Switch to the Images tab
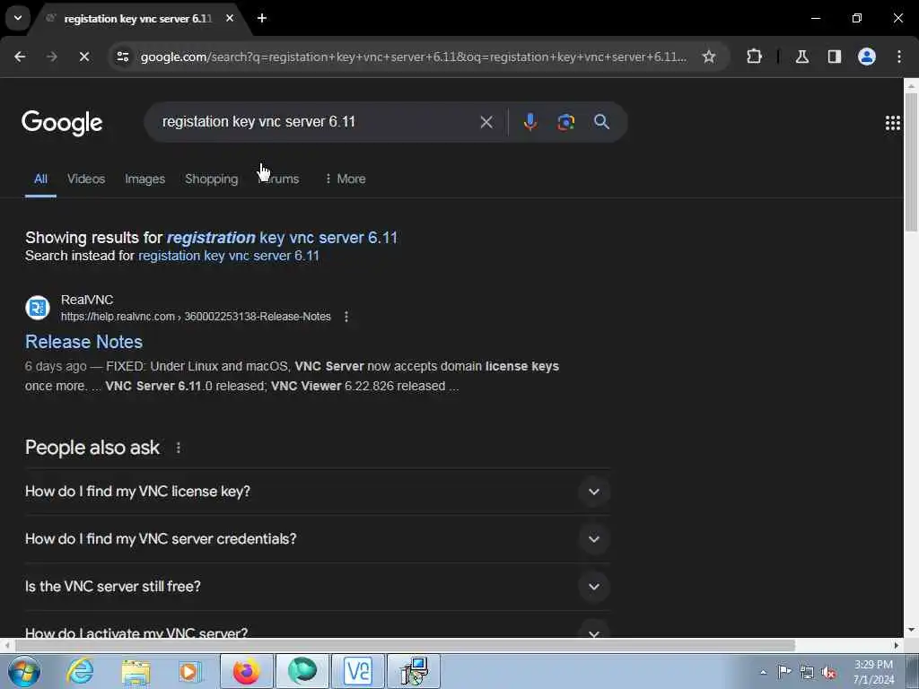This screenshot has width=919, height=689. point(144,179)
